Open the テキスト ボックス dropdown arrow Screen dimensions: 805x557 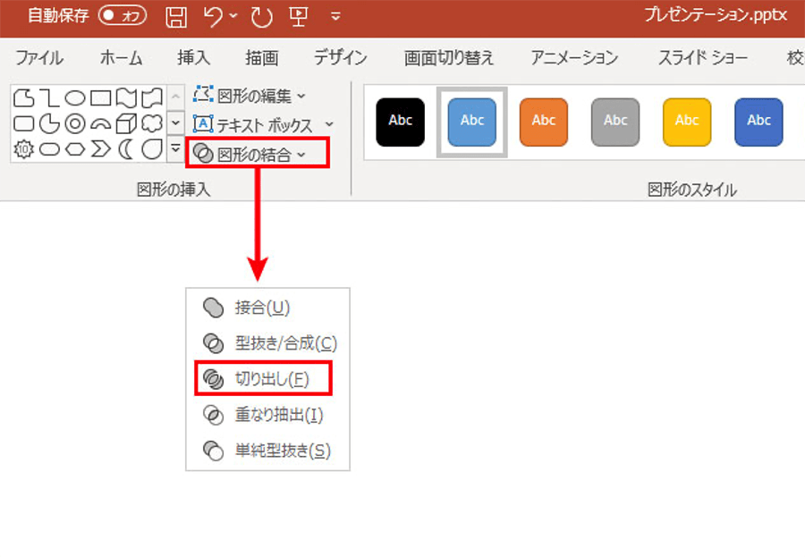coord(329,124)
